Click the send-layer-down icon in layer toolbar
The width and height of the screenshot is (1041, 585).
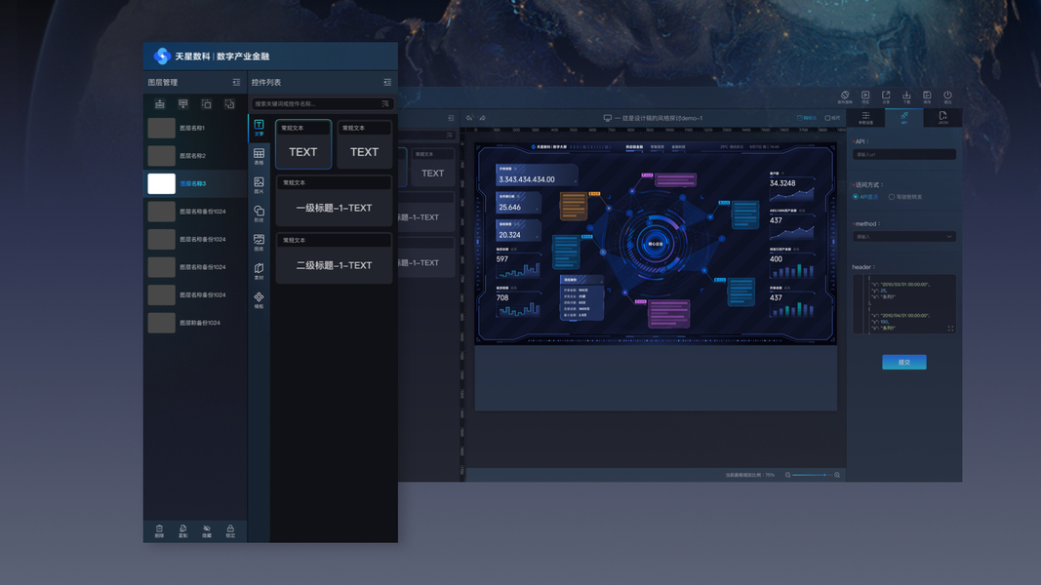pyautogui.click(x=183, y=104)
